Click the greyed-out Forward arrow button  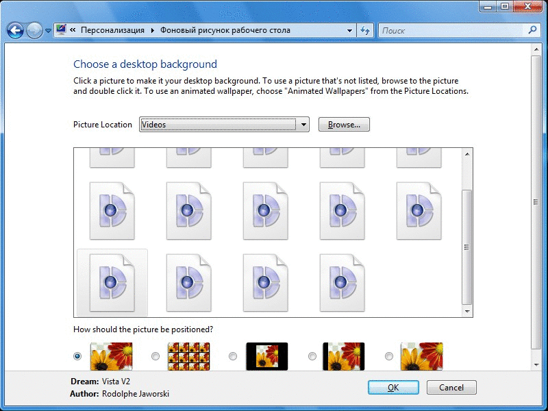tap(34, 31)
